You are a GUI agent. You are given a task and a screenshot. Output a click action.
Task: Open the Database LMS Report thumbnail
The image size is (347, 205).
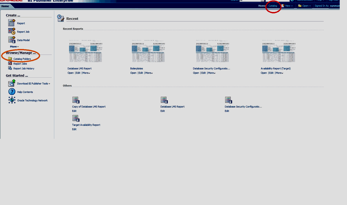85,51
